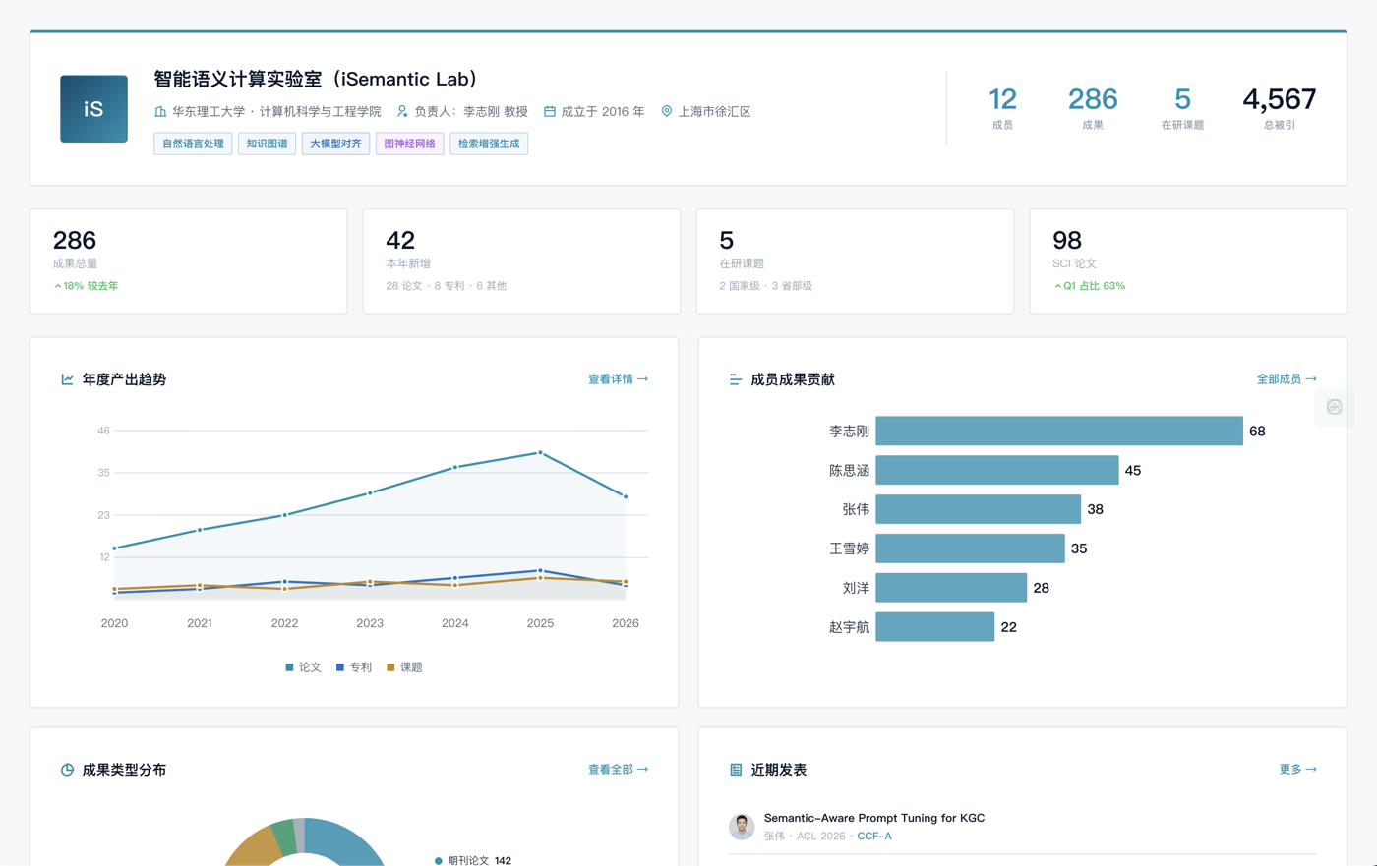The width and height of the screenshot is (1377, 866).
Task: Click the location pin icon near 上海市徐汇区
Action: click(x=666, y=112)
